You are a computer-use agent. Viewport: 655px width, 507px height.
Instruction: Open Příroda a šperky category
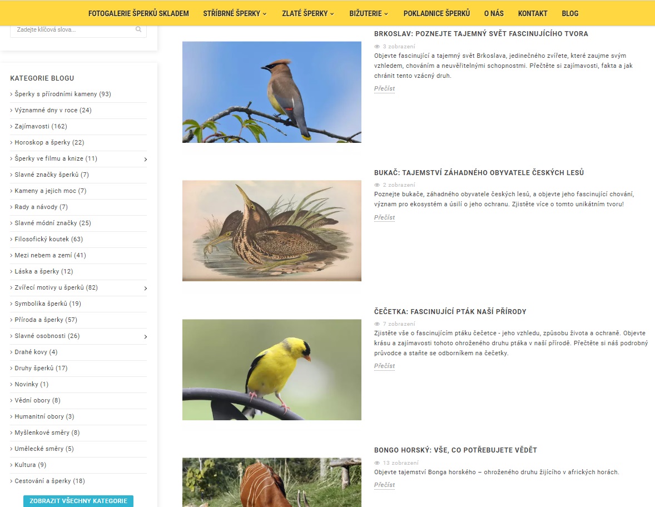point(46,320)
